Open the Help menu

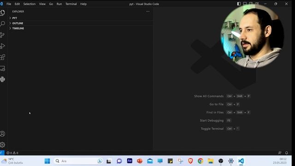(x=83, y=4)
